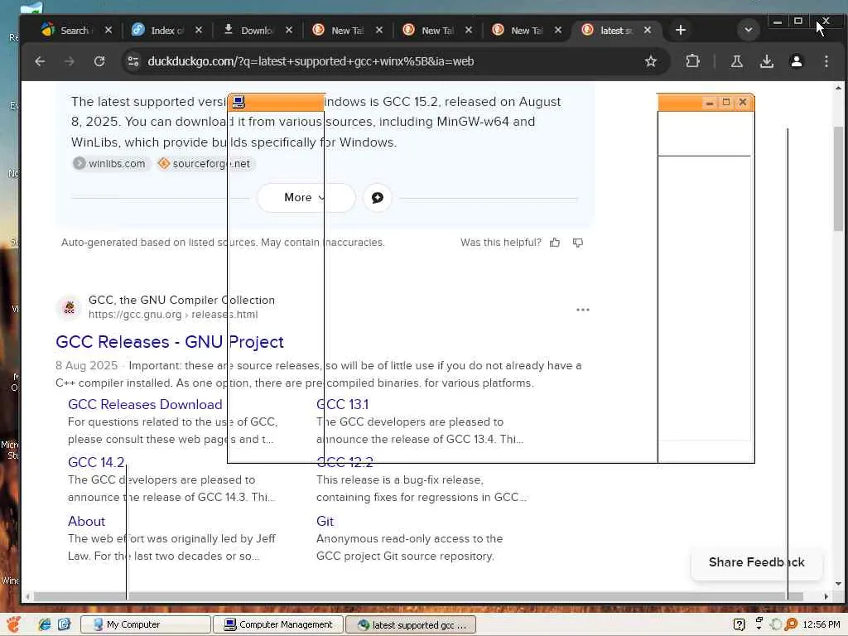Open the GCC 12.2 sublink
Viewport: 848px width, 636px height.
(344, 462)
